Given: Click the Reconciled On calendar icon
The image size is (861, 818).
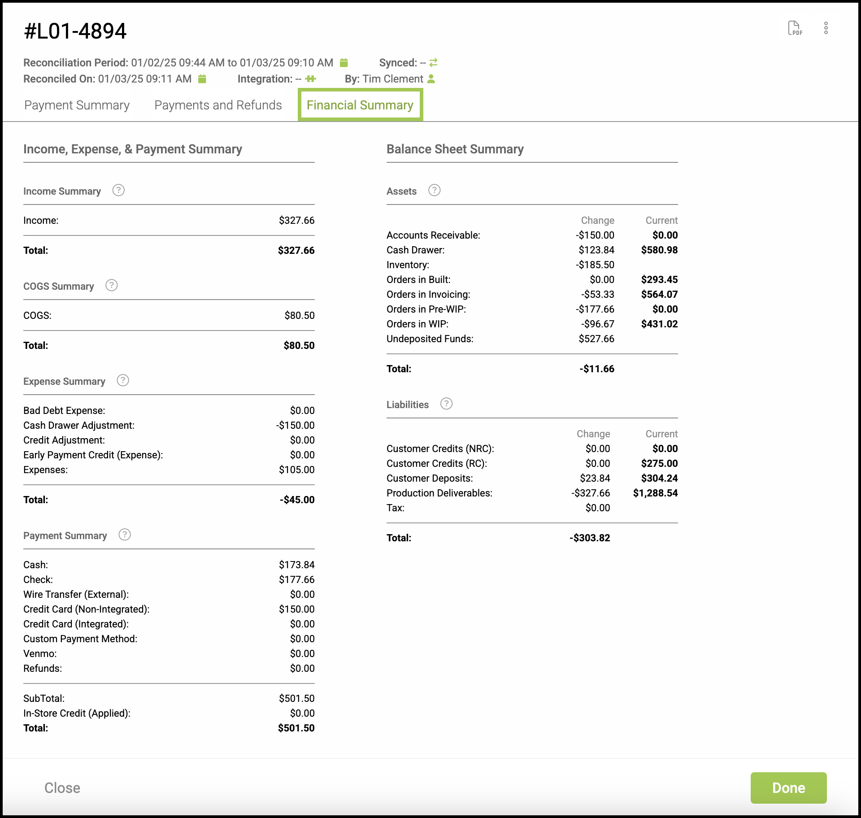Looking at the screenshot, I should click(x=202, y=79).
